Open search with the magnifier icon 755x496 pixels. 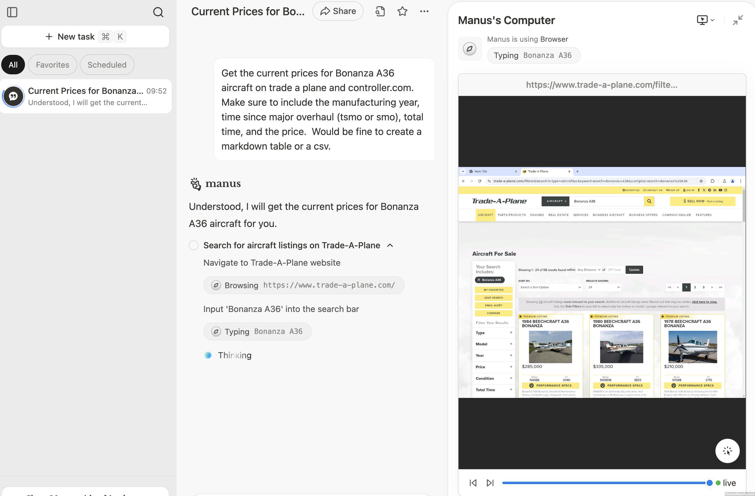point(158,12)
